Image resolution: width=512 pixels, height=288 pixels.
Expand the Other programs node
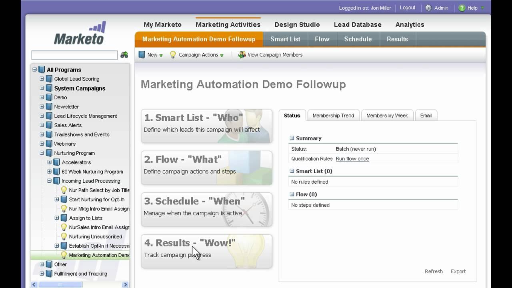(x=42, y=264)
